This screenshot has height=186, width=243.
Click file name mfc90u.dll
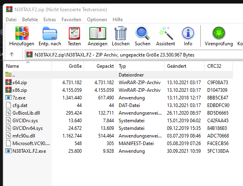pos(24,136)
